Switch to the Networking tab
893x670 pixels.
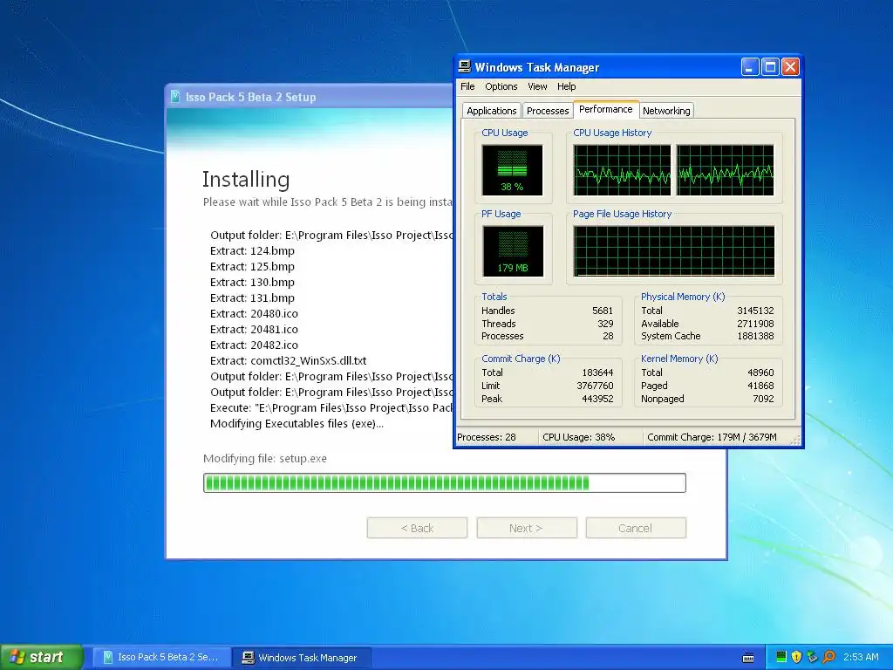(x=666, y=111)
